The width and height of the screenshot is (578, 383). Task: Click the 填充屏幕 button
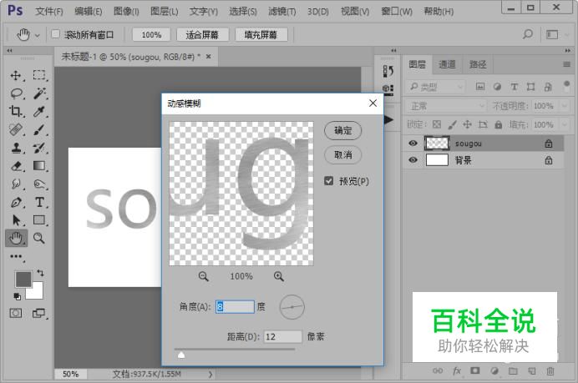[x=261, y=34]
